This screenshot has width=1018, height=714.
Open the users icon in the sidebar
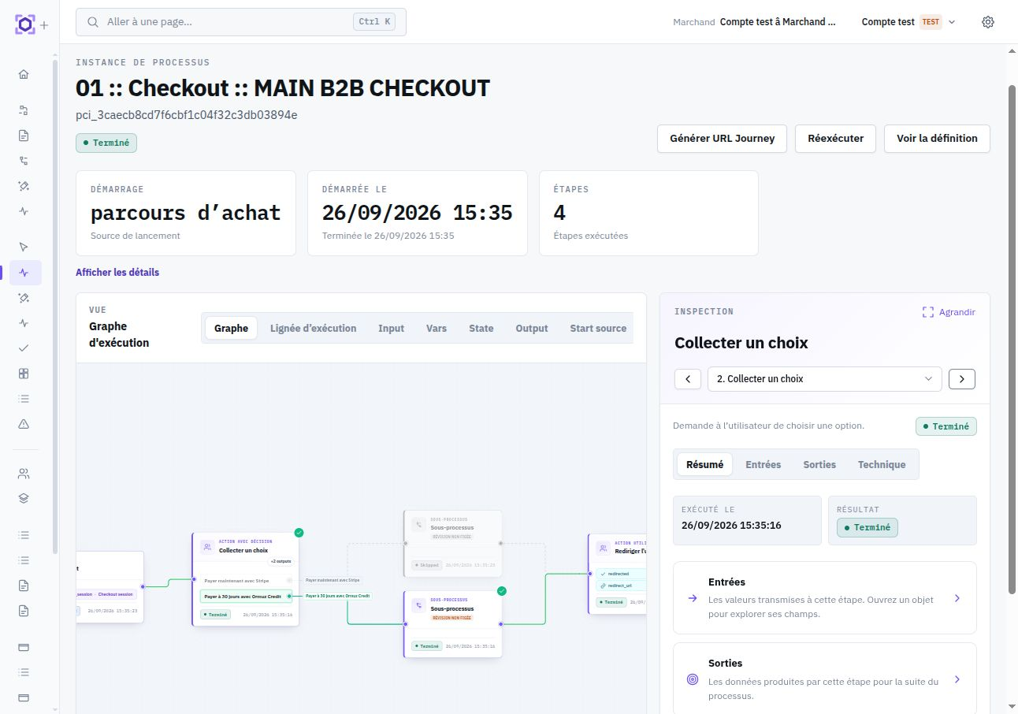24,474
